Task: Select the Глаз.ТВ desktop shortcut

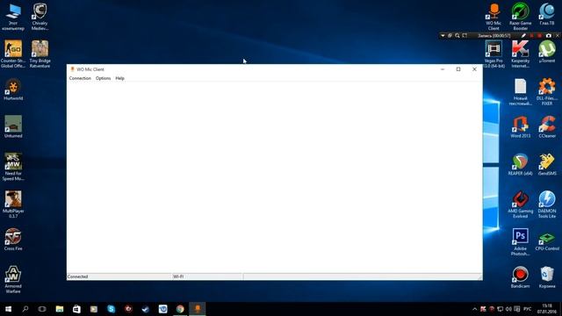Action: pos(547,14)
